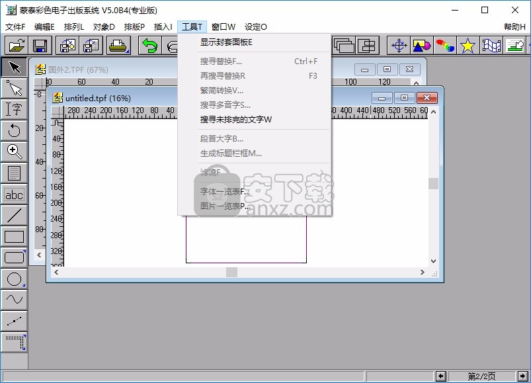The image size is (531, 383).
Task: Click the save floppy disk icon
Action: pos(40,46)
